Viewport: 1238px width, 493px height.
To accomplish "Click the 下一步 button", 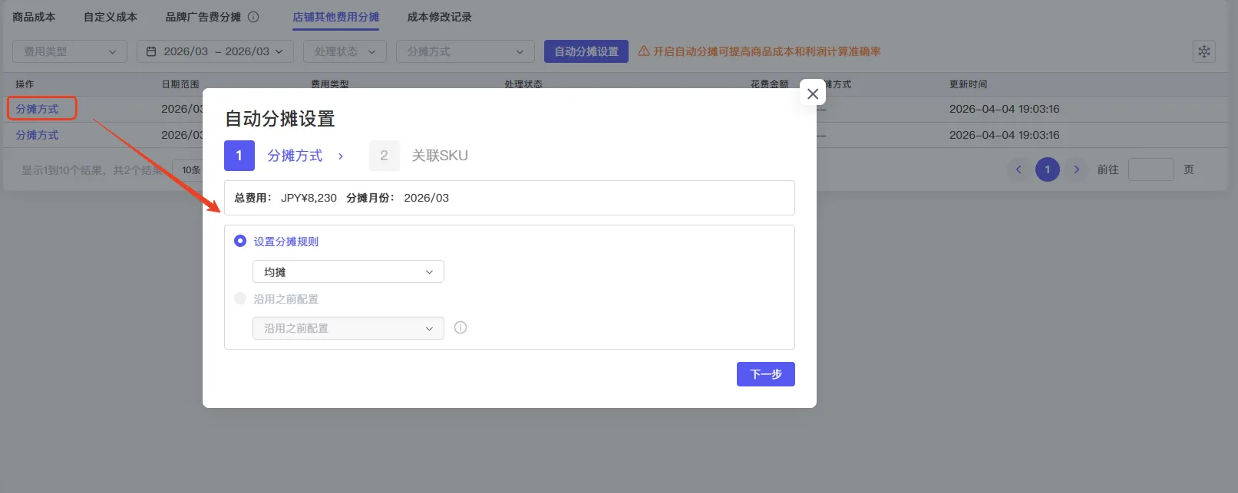I will click(766, 374).
